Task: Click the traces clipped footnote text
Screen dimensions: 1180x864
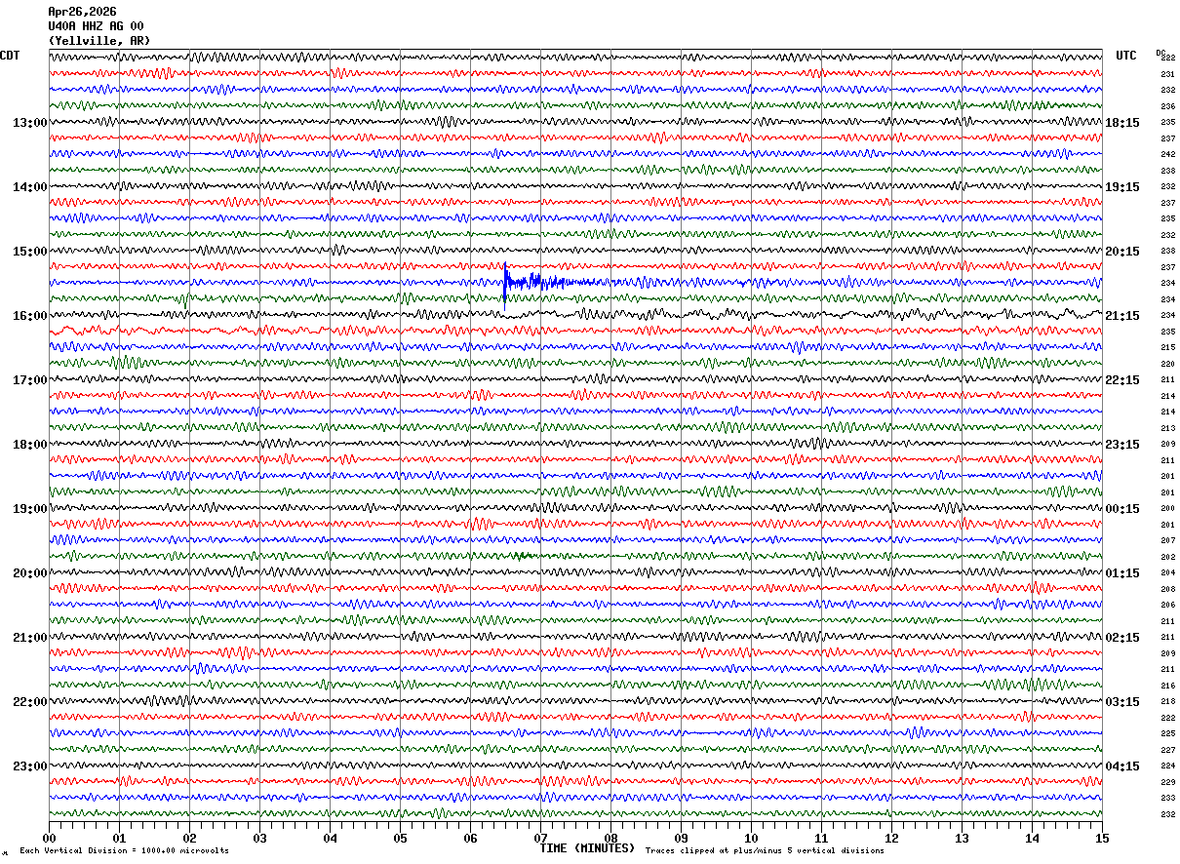Action: coord(765,851)
